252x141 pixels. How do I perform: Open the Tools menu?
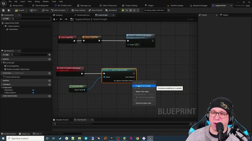click(x=54, y=2)
